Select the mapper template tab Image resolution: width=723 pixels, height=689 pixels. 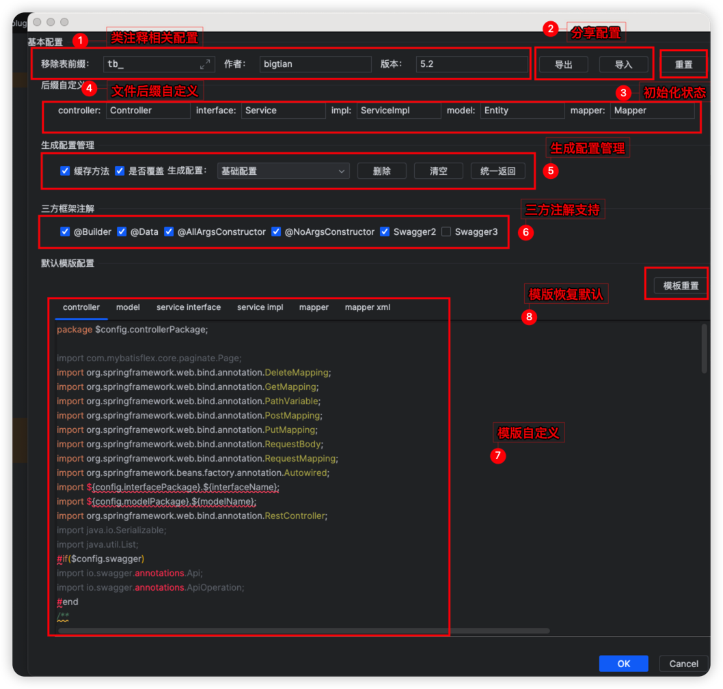(314, 307)
